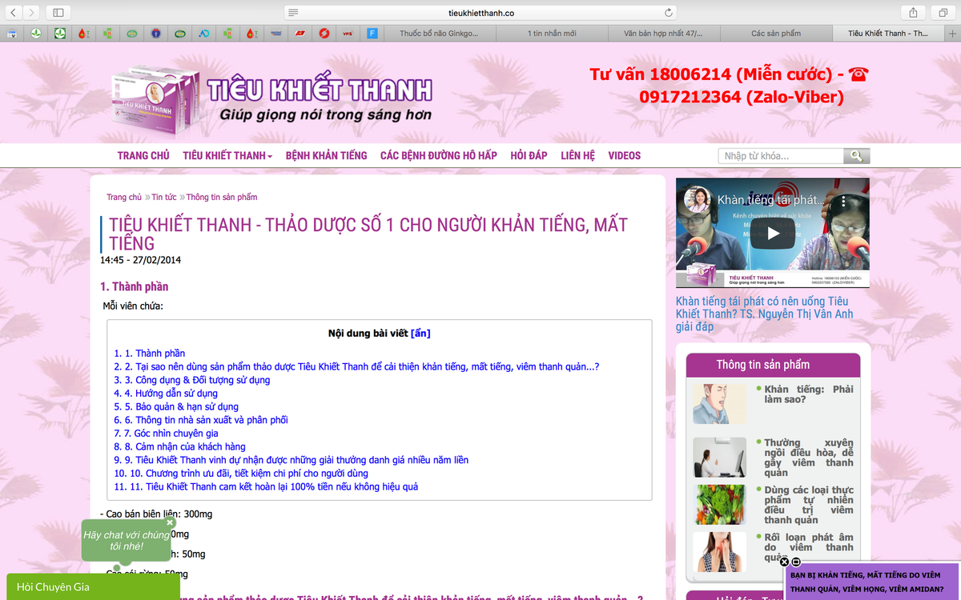961x600 pixels.
Task: Switch to the 1 tin nhắn mới tab
Action: tap(552, 34)
